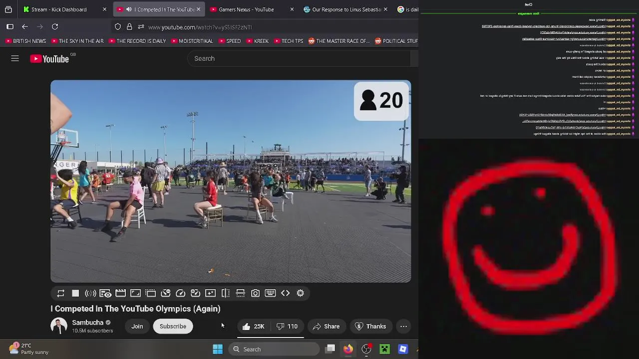Open the Windows Start menu
This screenshot has width=639, height=359.
(x=218, y=349)
